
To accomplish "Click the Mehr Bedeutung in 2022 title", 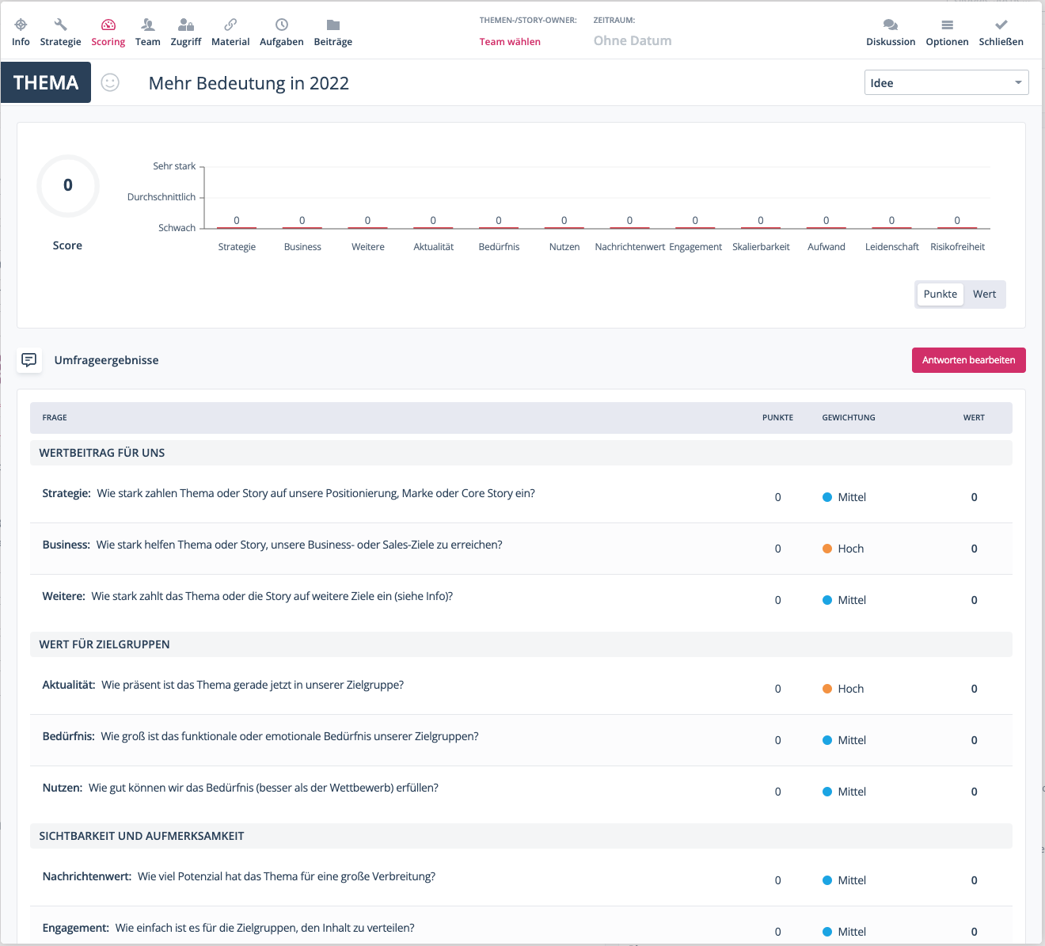I will [249, 83].
